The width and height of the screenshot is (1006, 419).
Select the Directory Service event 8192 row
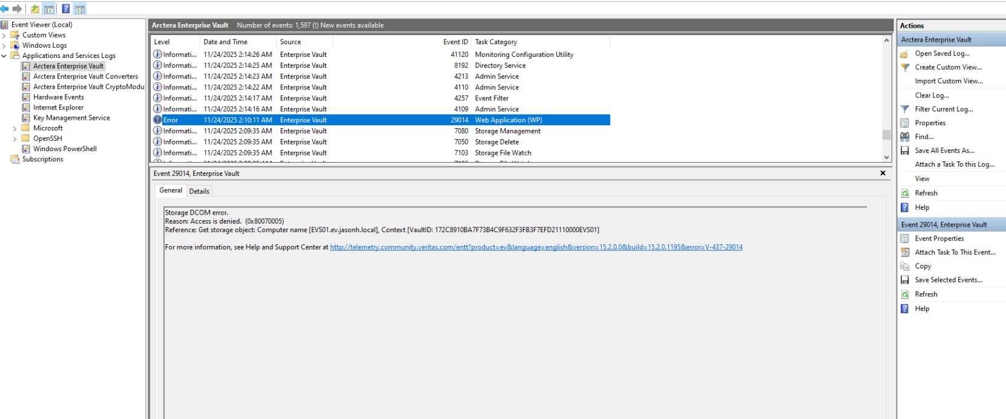[380, 65]
